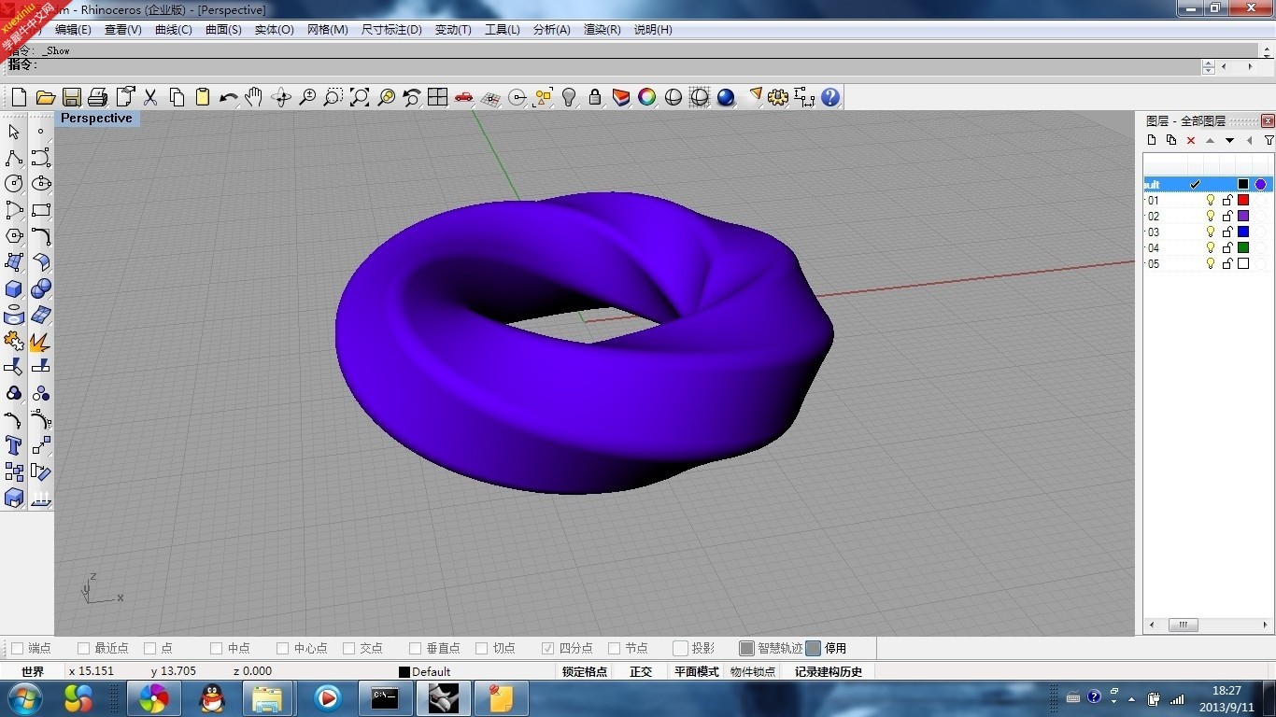Open the 变动(T) menu
1276x717 pixels.
[453, 30]
